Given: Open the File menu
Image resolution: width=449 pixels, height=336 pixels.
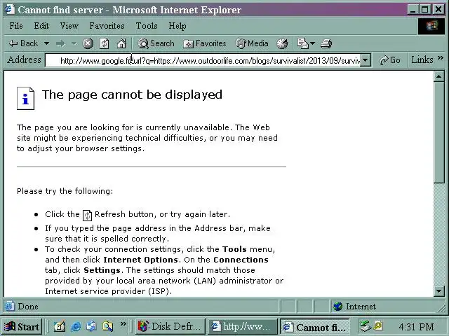Looking at the screenshot, I should click(x=16, y=26).
